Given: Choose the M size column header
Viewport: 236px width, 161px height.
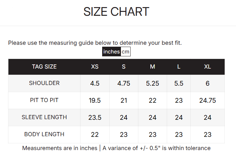Looking at the screenshot, I should pyautogui.click(x=153, y=67).
